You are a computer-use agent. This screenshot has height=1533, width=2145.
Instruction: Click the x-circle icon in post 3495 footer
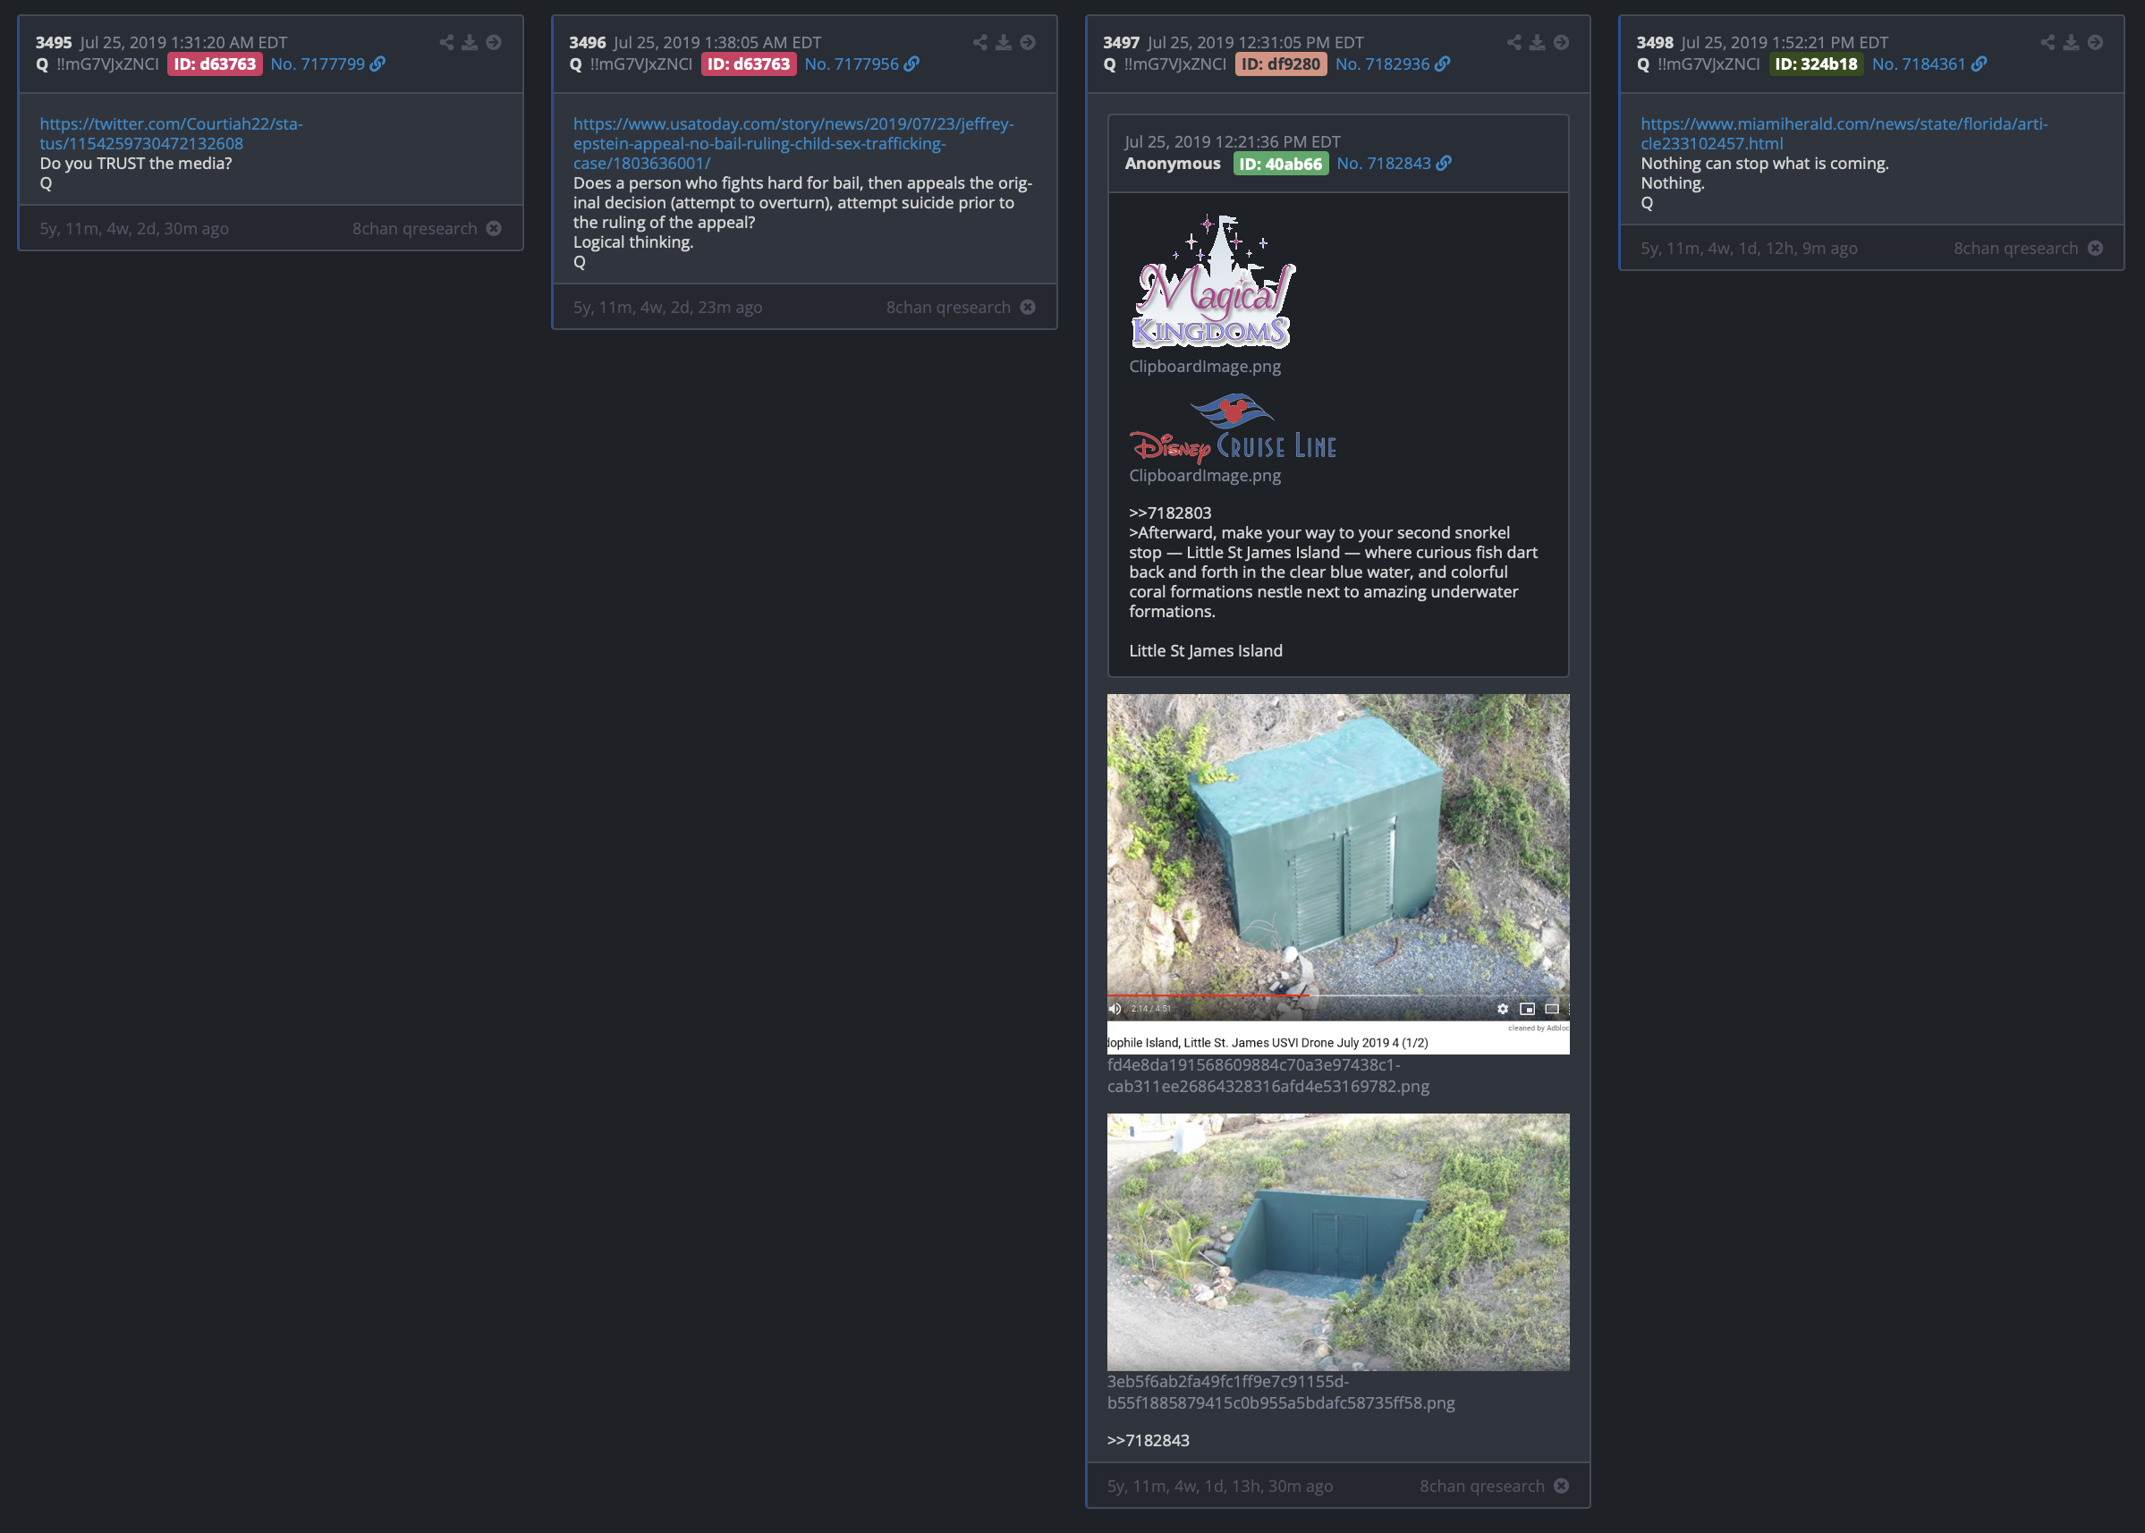494,228
